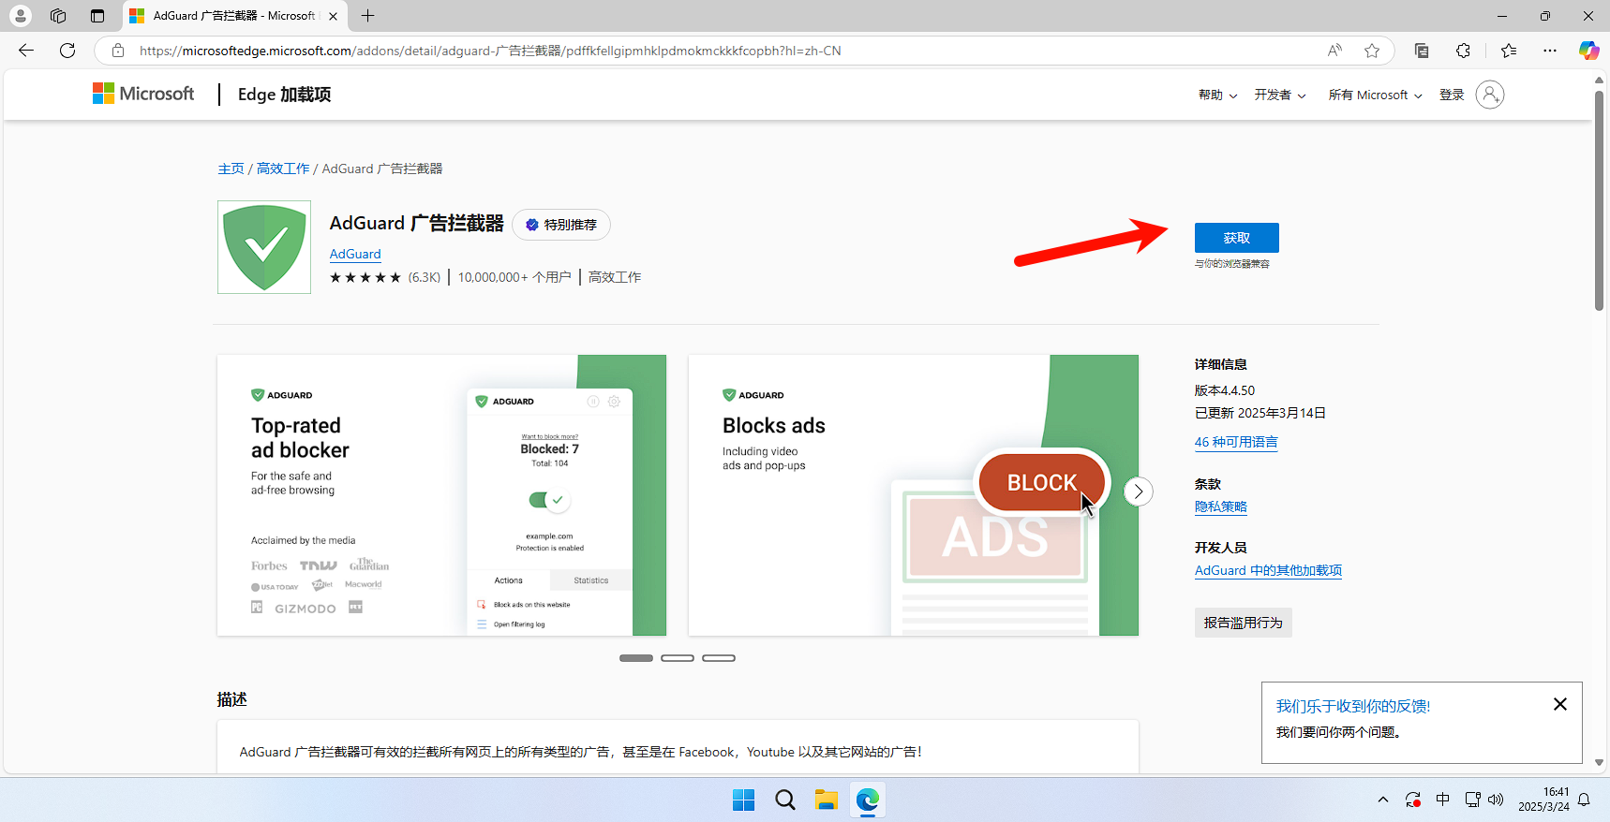Open the 46 种可用语言 link

pyautogui.click(x=1236, y=442)
